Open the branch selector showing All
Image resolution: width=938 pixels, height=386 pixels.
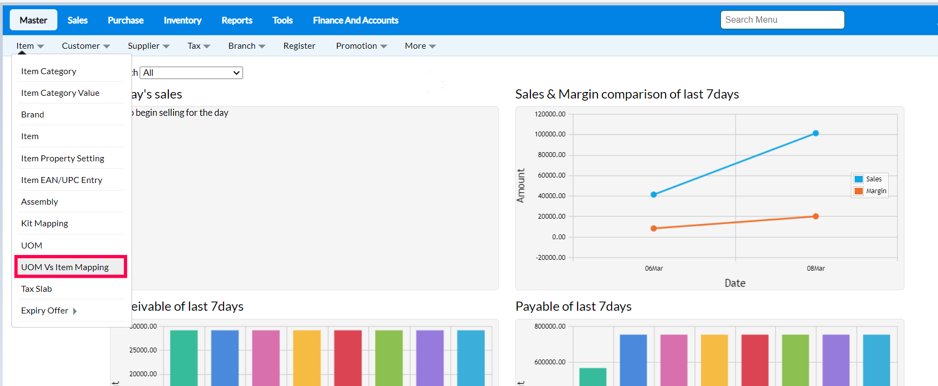(x=191, y=73)
